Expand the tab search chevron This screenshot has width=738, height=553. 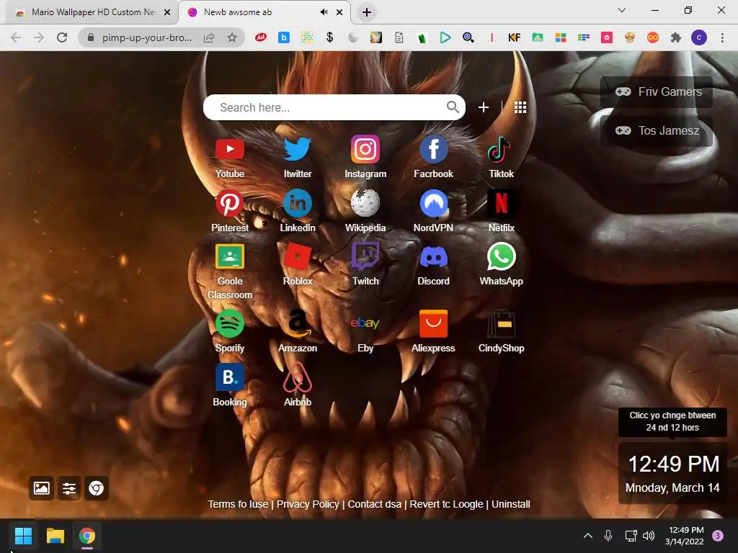(622, 10)
